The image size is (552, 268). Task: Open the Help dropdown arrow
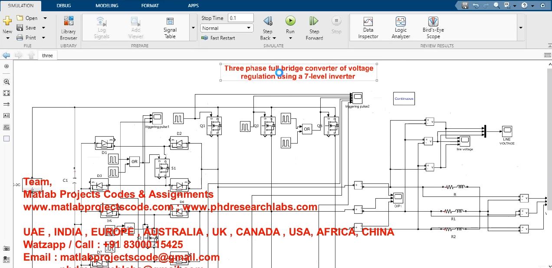(532, 6)
